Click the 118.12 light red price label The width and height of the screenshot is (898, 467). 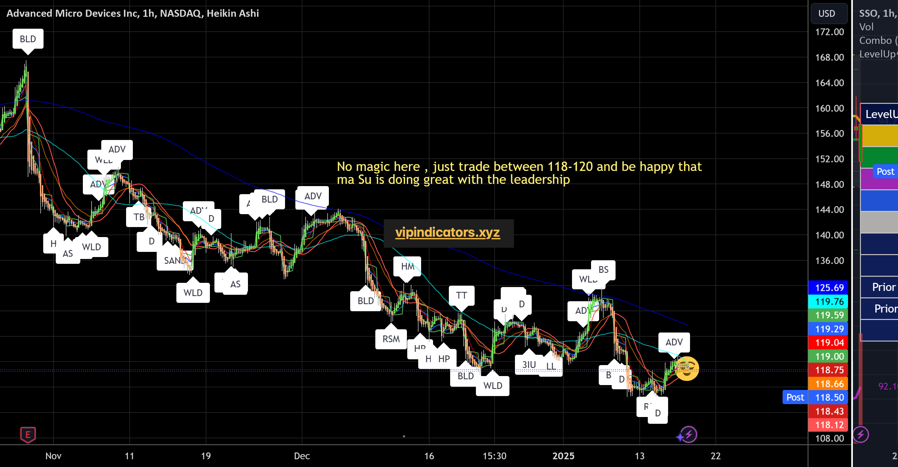tap(828, 425)
